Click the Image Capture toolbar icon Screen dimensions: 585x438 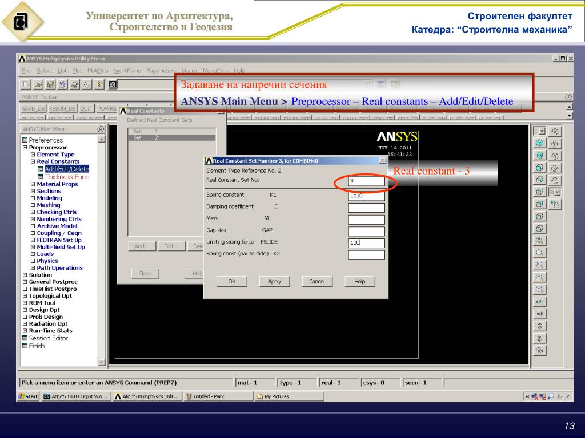[x=75, y=84]
